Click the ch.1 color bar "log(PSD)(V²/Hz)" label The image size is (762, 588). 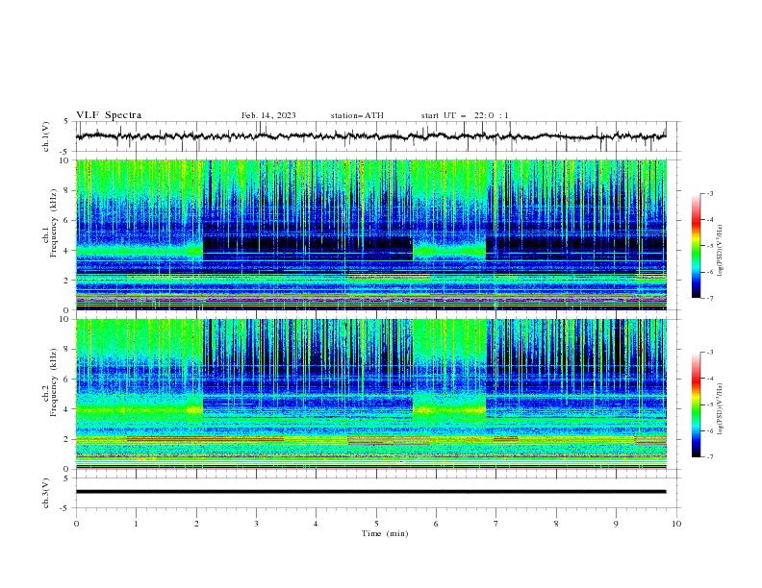pyautogui.click(x=721, y=251)
